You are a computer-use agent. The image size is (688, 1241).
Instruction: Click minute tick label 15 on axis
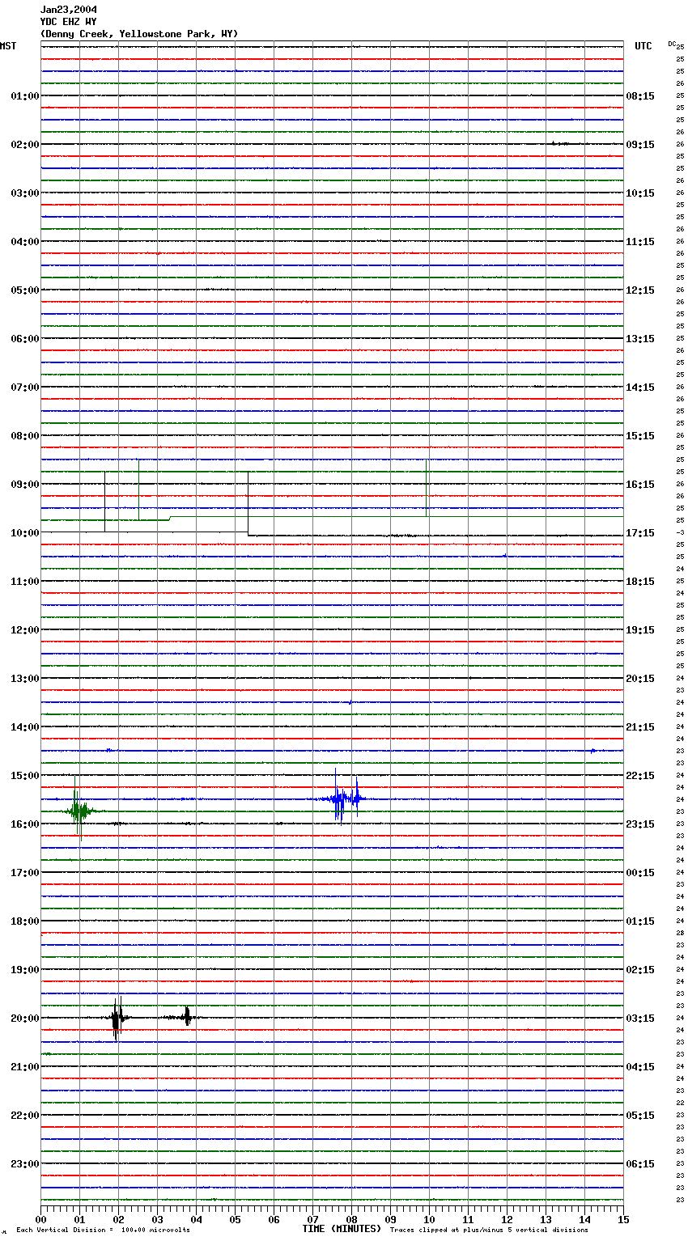(623, 1219)
